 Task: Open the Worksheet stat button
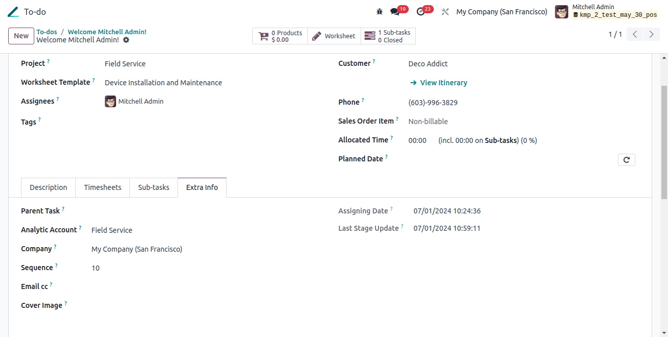point(333,36)
